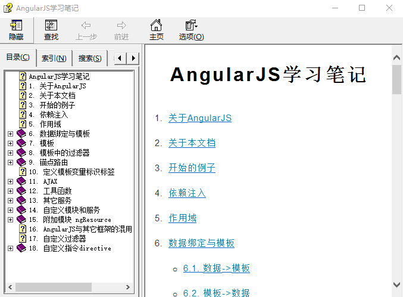Switch to the Index (索引) tab

pos(54,58)
